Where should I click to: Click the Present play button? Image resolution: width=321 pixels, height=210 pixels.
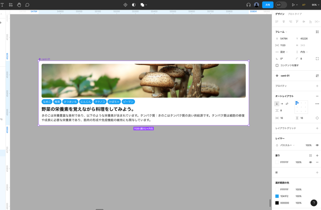(293, 5)
